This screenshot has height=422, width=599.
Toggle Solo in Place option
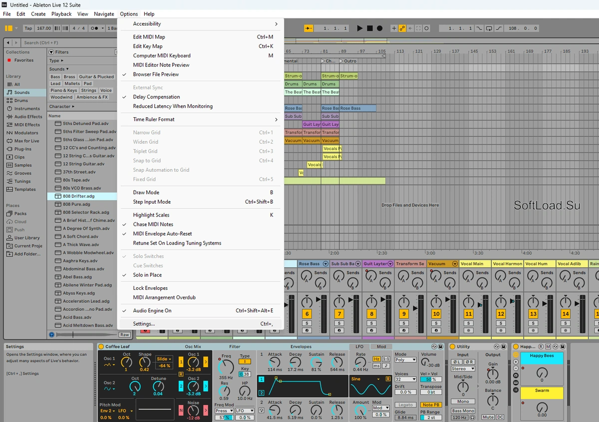tap(201, 275)
